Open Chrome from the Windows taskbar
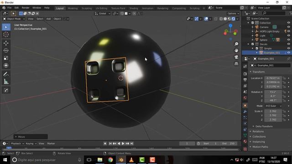The height and width of the screenshot is (164, 292). click(110, 160)
